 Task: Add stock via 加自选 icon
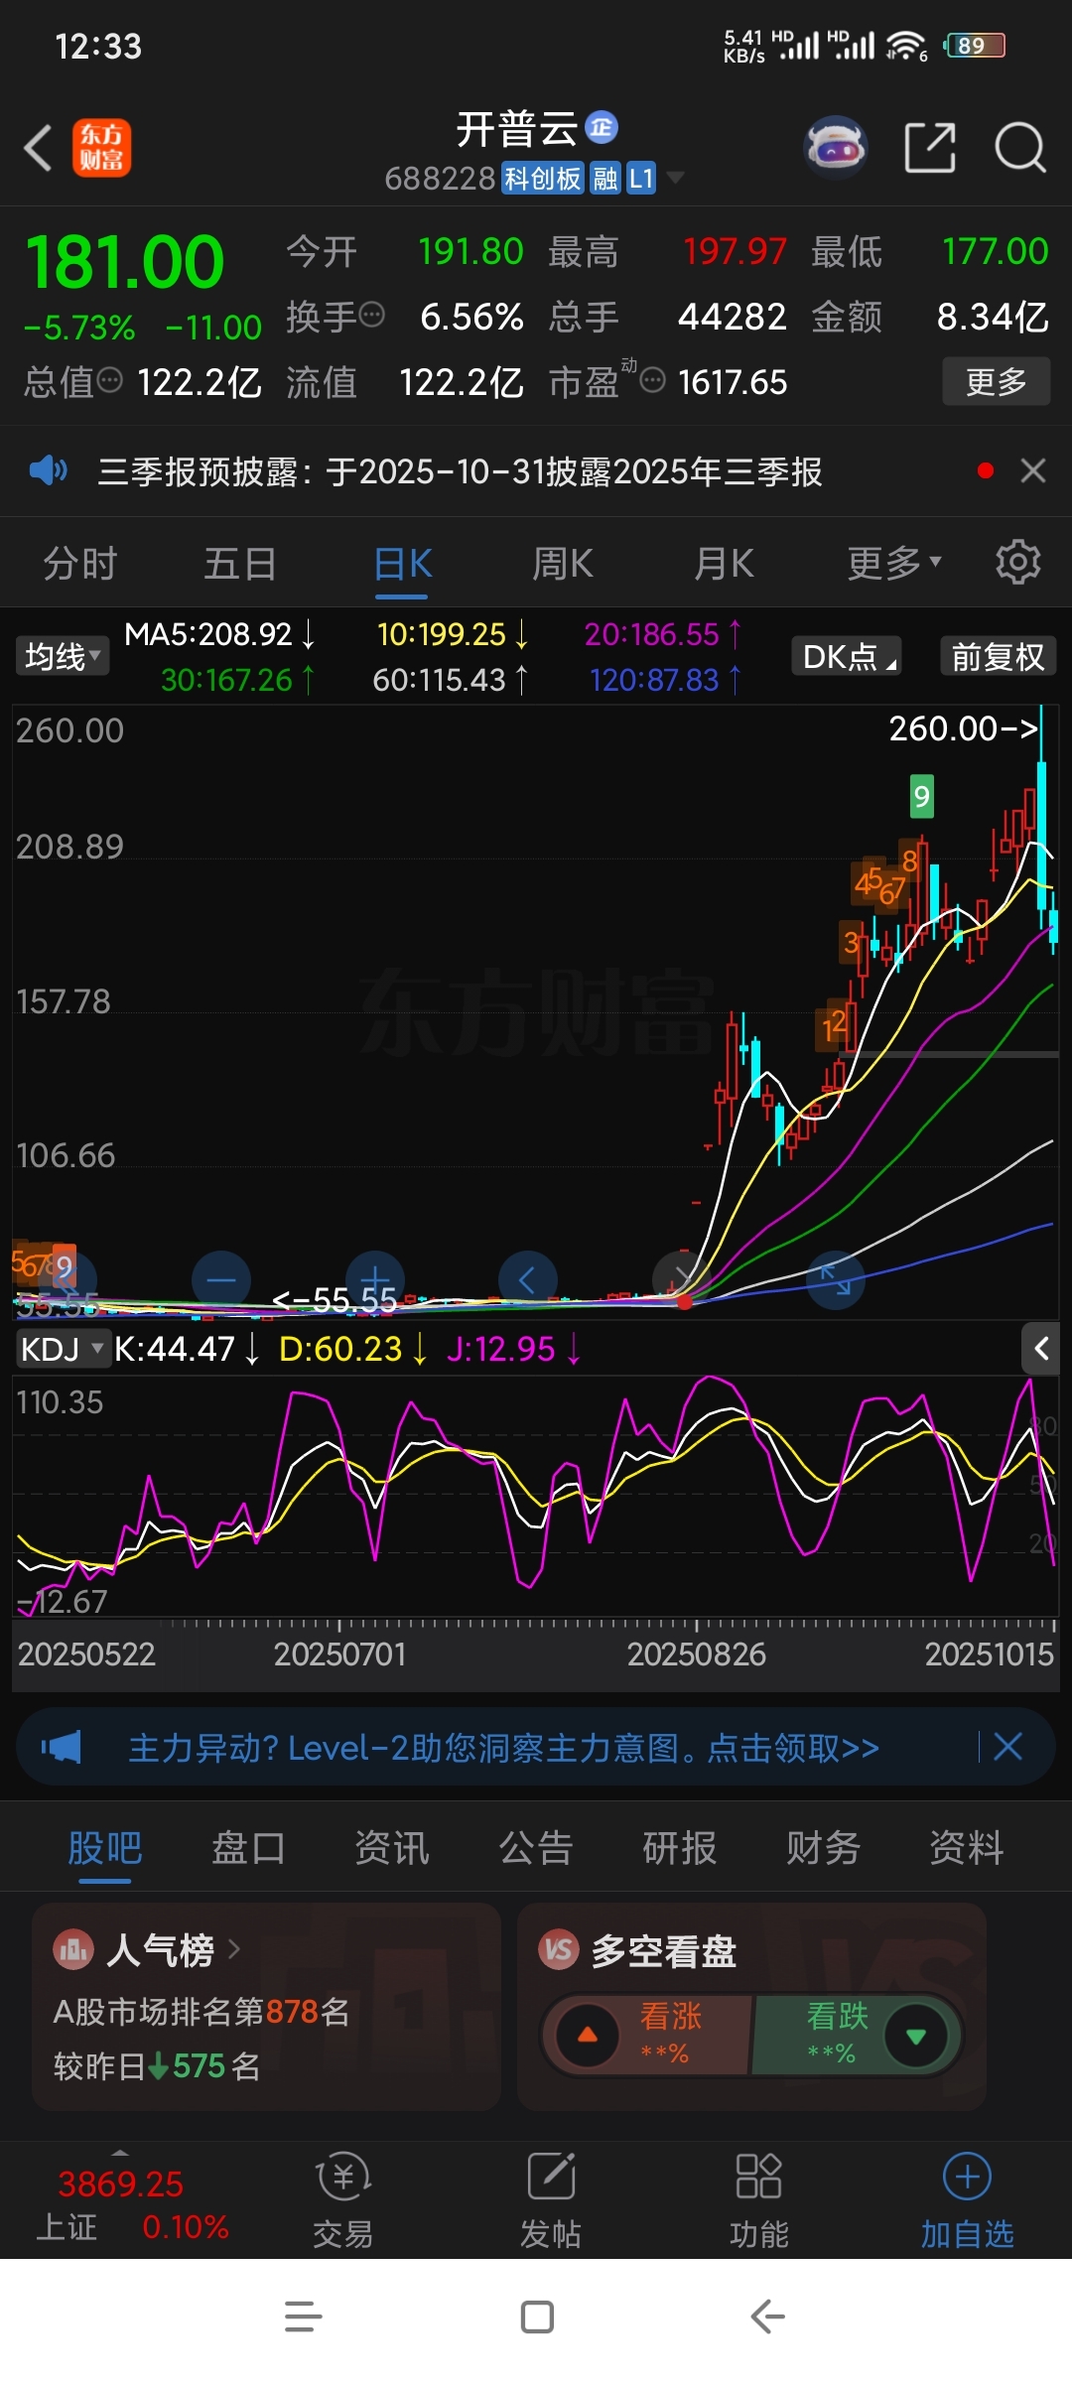point(967,2177)
